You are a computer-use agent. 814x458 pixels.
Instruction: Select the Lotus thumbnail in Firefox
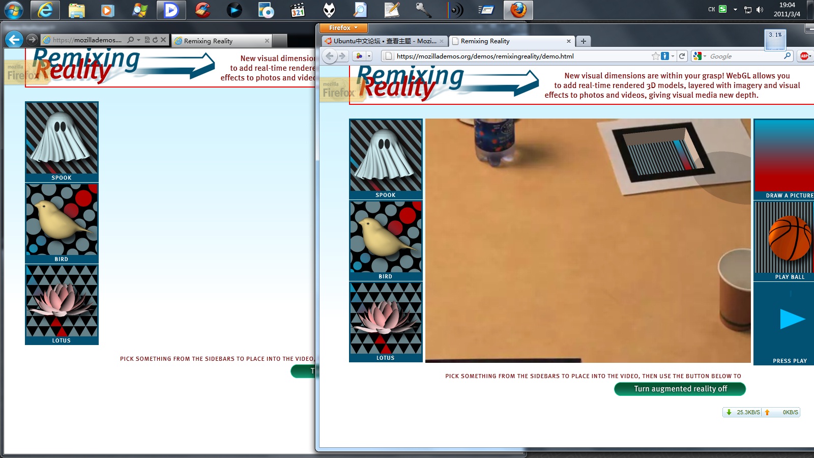(x=386, y=322)
